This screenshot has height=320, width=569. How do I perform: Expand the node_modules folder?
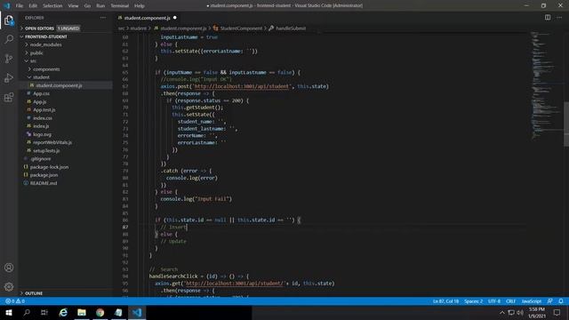point(45,44)
